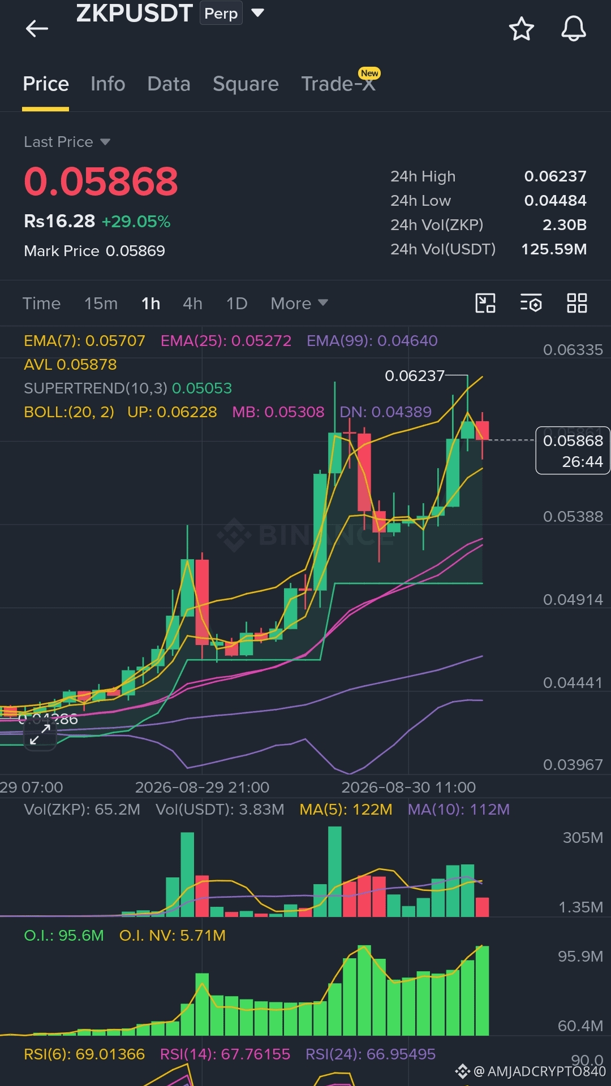Select the 1D chart interval
The image size is (611, 1086).
(236, 304)
